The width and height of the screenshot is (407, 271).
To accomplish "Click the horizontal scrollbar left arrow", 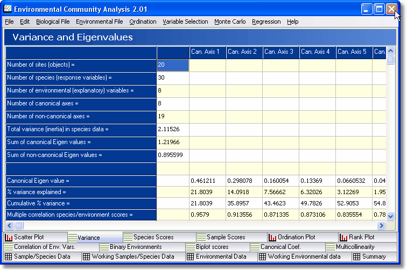I will [x=10, y=225].
